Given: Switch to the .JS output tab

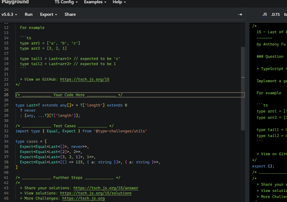Looking at the screenshot, I should click(264, 14).
